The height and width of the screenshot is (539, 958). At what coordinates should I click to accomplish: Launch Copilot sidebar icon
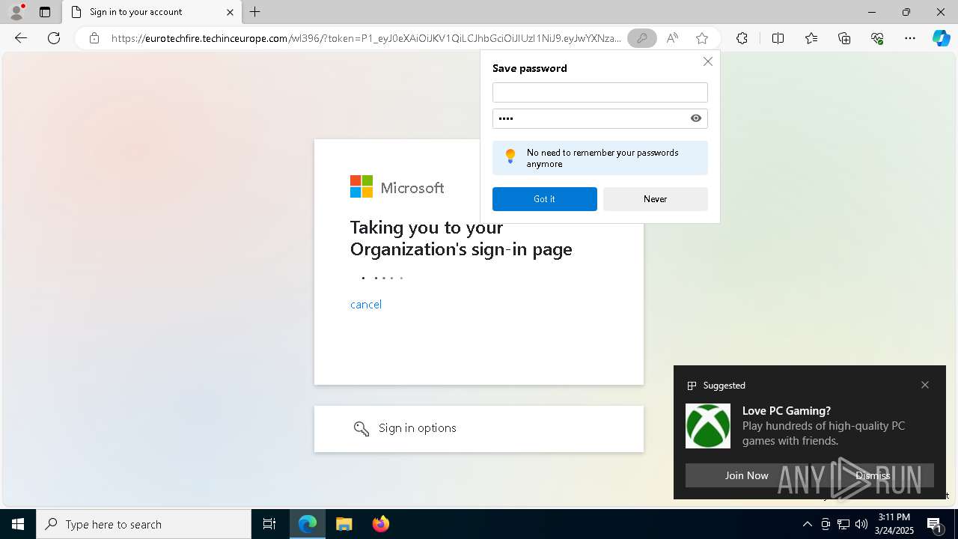pyautogui.click(x=941, y=38)
